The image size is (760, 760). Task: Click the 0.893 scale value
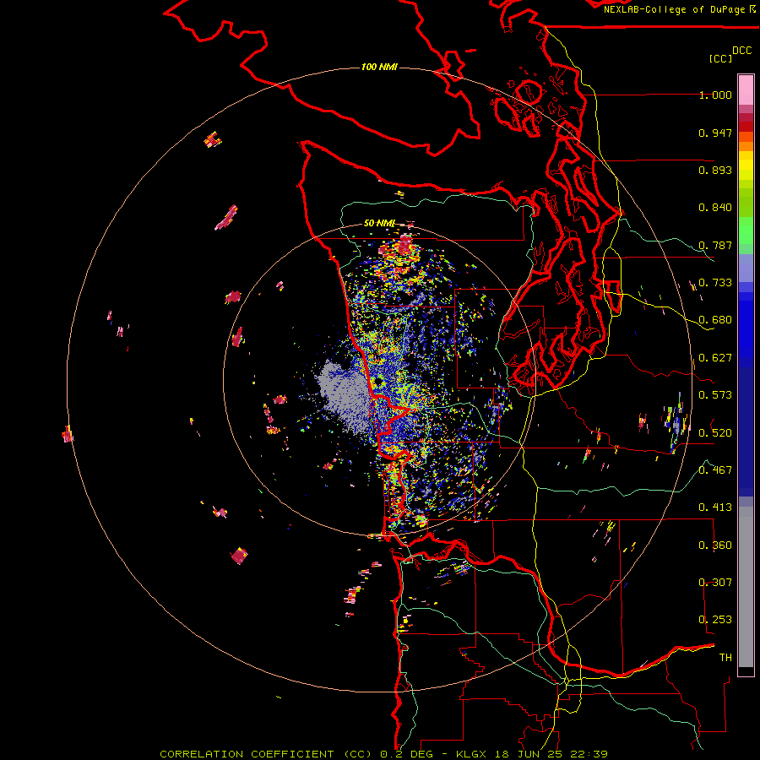[715, 170]
